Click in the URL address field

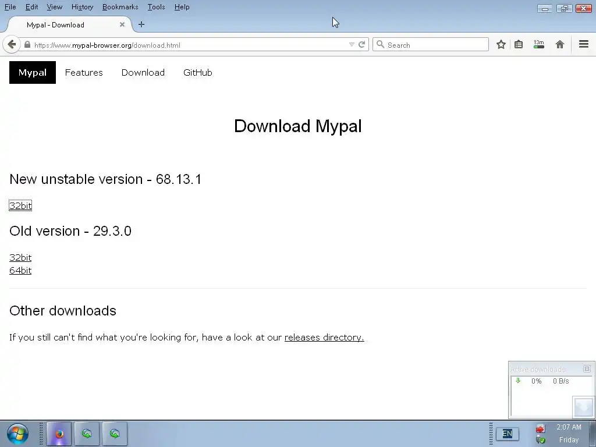click(190, 45)
